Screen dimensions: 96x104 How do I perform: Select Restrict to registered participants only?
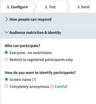click(6, 59)
